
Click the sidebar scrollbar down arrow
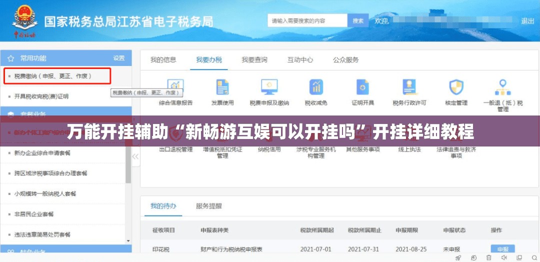pyautogui.click(x=128, y=240)
